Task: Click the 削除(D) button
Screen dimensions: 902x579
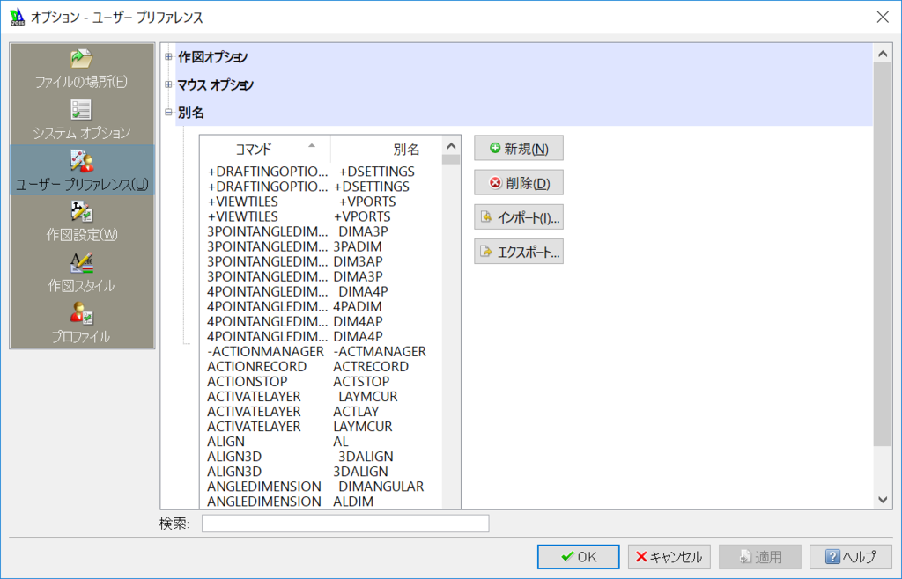Action: click(x=518, y=183)
